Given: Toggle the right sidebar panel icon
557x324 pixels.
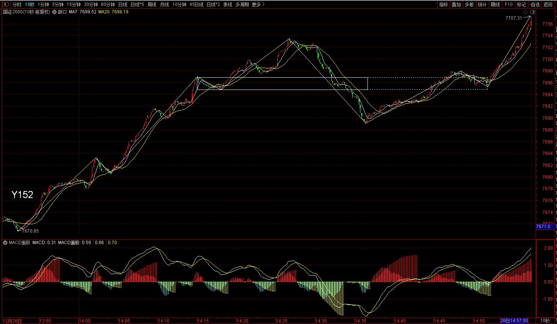Looking at the screenshot, I should (x=532, y=12).
